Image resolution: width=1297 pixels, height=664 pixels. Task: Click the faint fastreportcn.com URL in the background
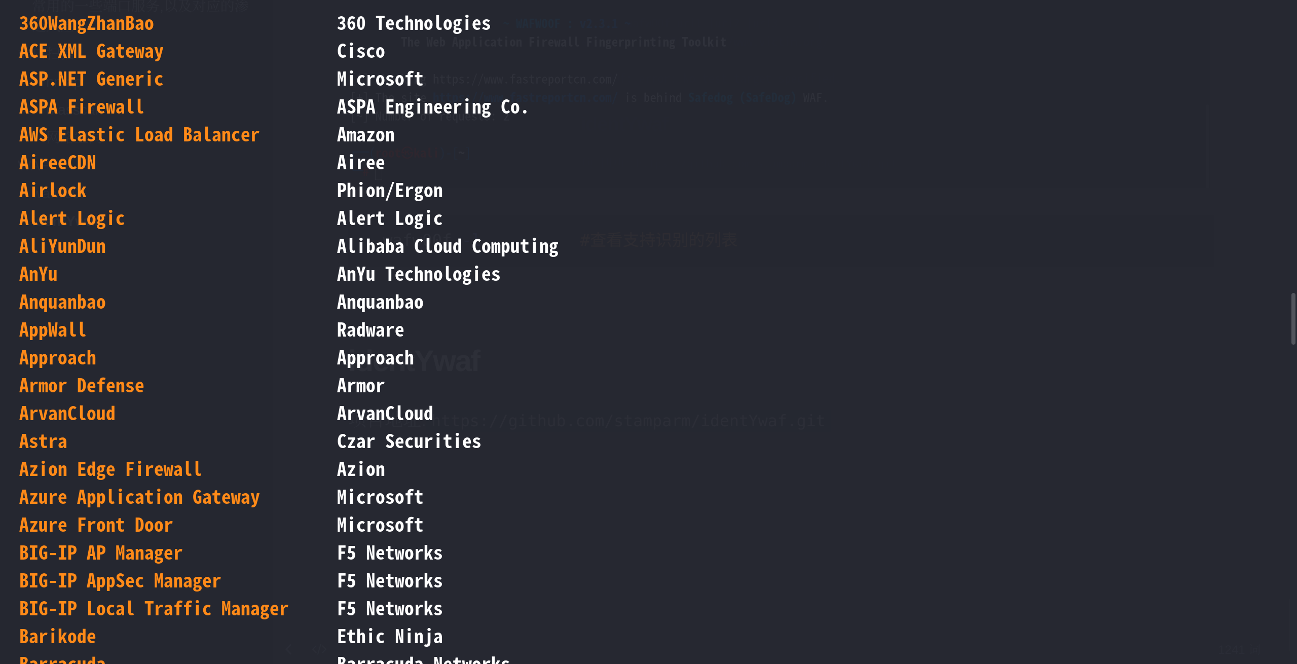pos(525,80)
